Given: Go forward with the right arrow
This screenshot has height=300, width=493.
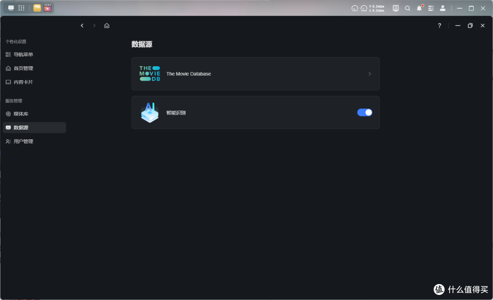Looking at the screenshot, I should pyautogui.click(x=94, y=26).
